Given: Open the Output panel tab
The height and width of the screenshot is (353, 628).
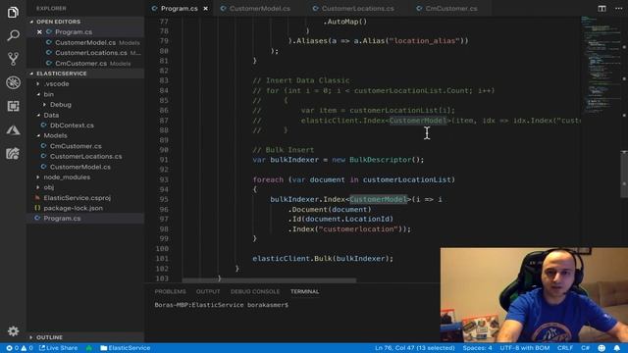Looking at the screenshot, I should click(208, 291).
